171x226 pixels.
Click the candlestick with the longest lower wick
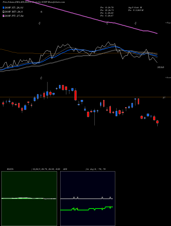point(94,111)
